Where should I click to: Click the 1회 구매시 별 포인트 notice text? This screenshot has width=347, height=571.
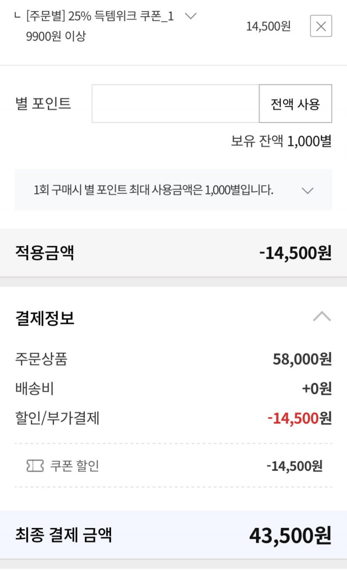[154, 190]
